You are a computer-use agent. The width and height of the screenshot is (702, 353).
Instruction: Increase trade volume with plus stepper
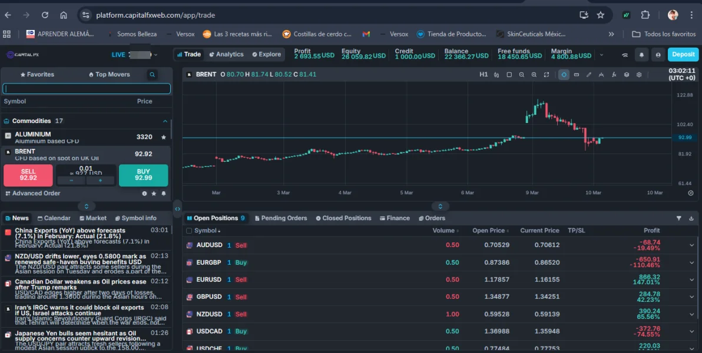[100, 181]
